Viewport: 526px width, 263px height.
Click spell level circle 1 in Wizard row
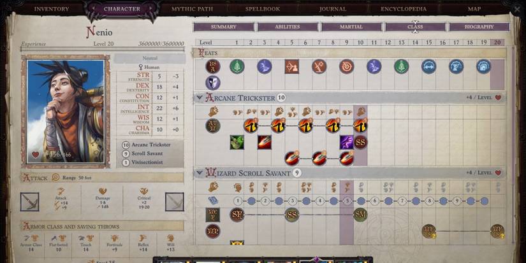[x=238, y=201]
